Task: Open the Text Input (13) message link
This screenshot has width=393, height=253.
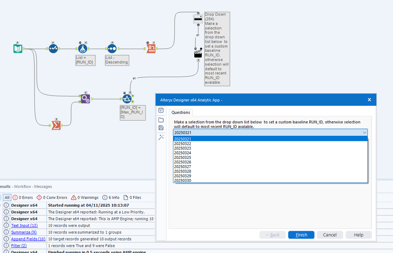Action: click(x=24, y=225)
